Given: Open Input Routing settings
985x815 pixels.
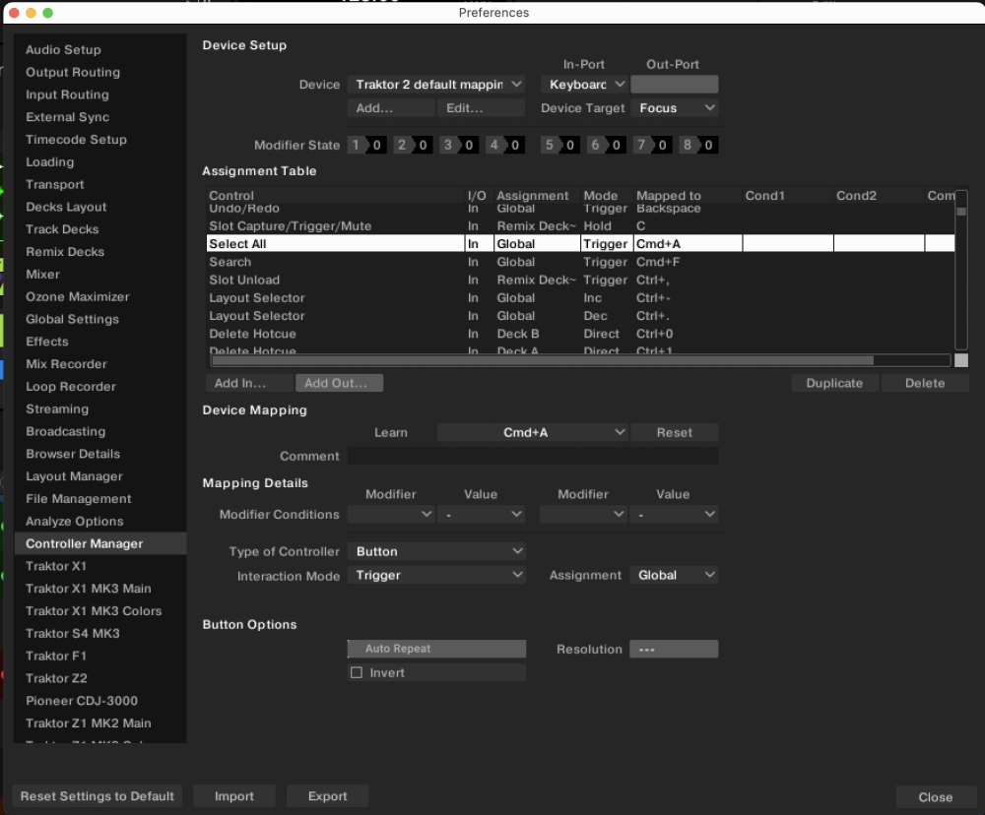Looking at the screenshot, I should click(67, 94).
